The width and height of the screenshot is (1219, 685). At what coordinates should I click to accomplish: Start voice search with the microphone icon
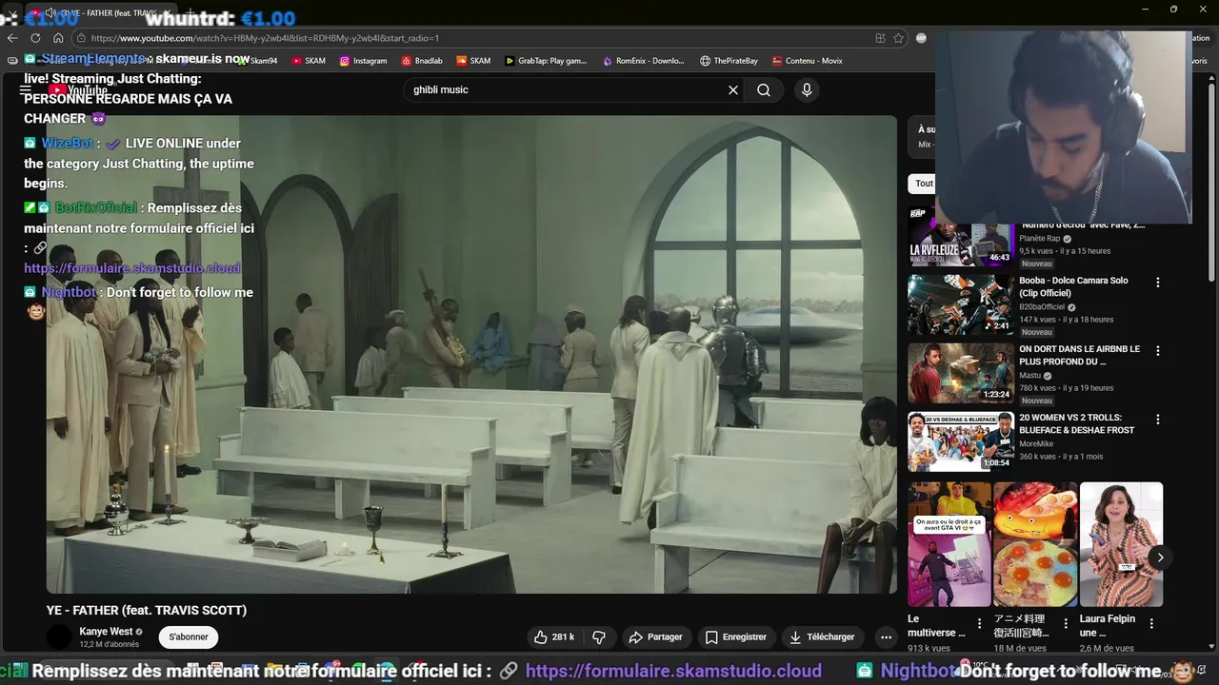807,89
